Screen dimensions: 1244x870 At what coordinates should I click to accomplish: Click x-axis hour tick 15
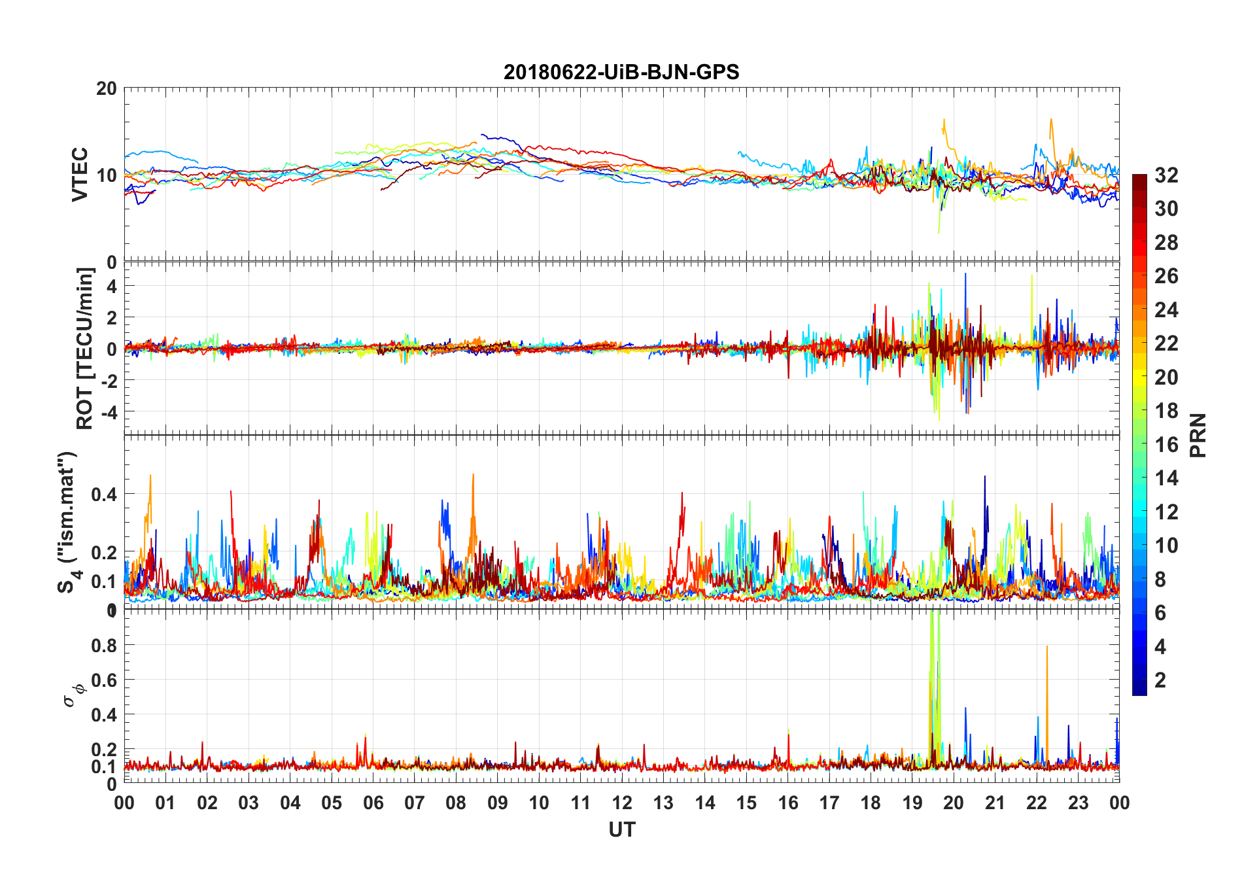tap(746, 803)
